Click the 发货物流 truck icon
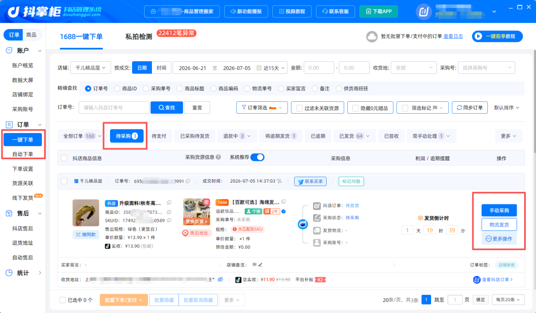 tap(316, 231)
